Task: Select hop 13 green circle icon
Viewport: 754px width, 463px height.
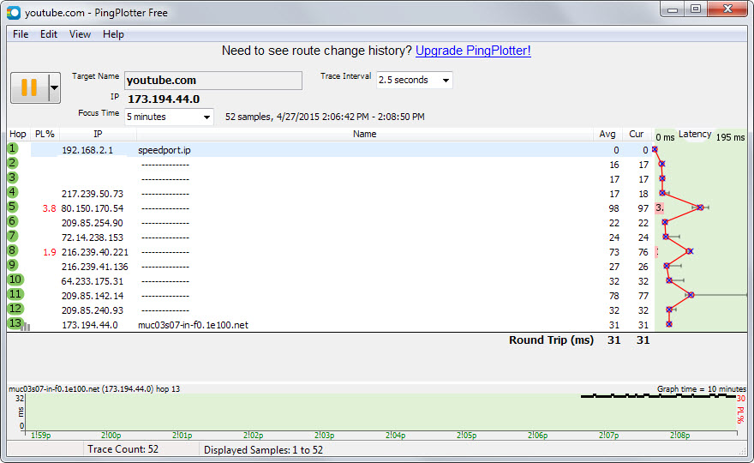Action: [x=15, y=323]
